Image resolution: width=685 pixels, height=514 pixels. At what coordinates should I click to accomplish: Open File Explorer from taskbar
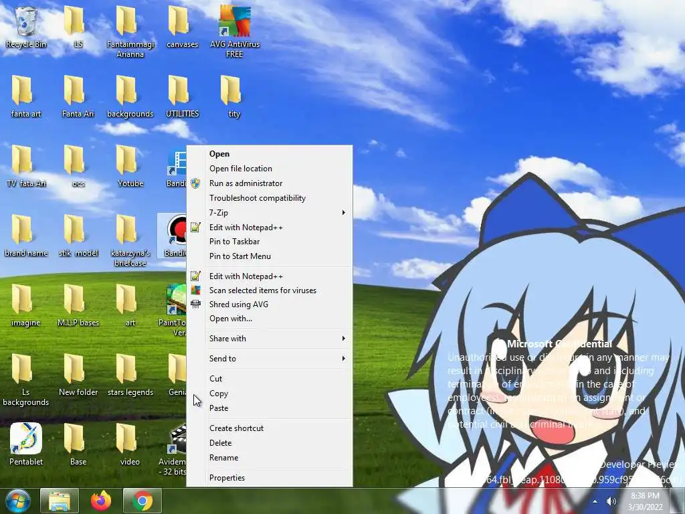tap(60, 501)
